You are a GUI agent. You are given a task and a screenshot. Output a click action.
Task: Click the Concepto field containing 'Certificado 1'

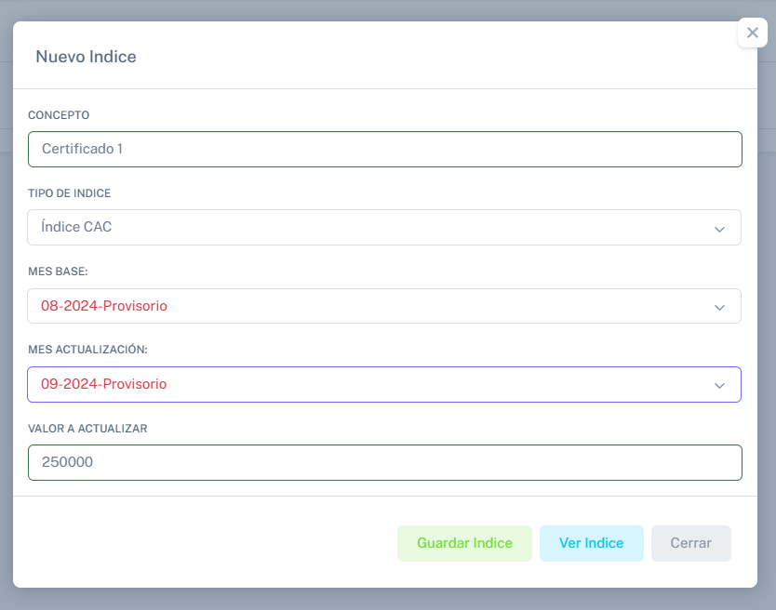(x=384, y=149)
